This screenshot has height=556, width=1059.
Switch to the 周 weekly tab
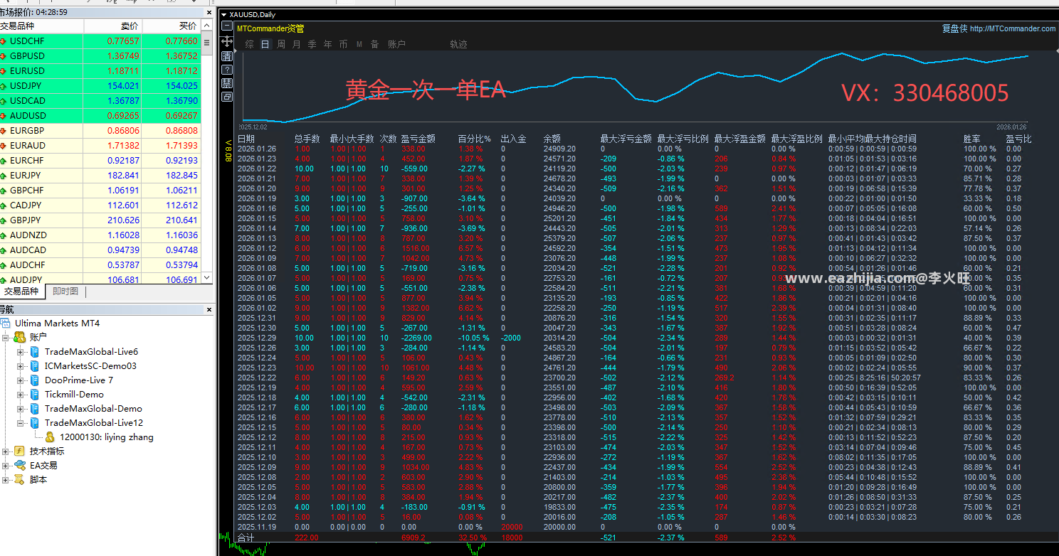tap(281, 44)
